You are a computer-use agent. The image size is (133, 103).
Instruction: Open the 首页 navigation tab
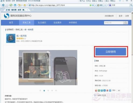pos(11,22)
